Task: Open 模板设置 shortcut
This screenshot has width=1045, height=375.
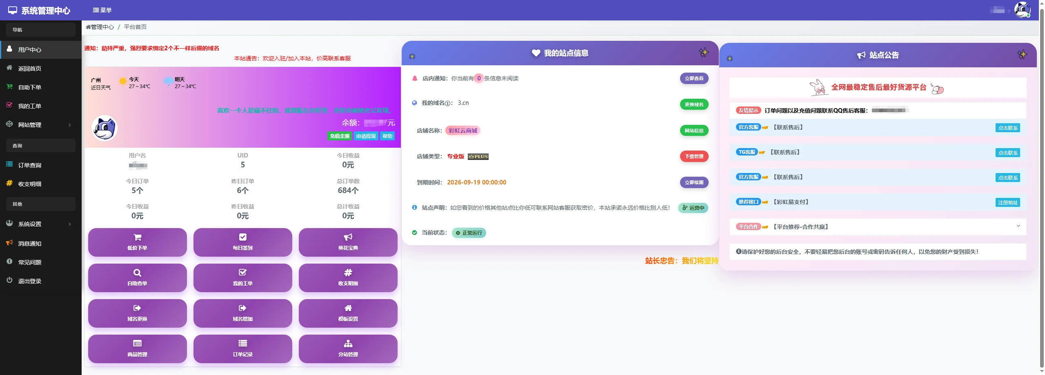Action: 348,313
